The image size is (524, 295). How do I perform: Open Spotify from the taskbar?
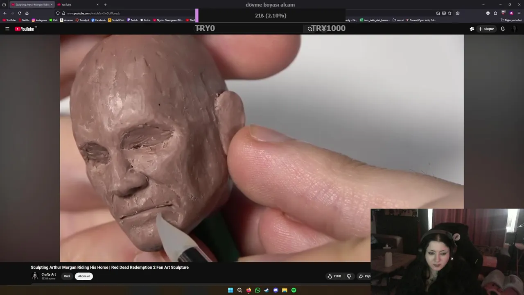click(294, 290)
